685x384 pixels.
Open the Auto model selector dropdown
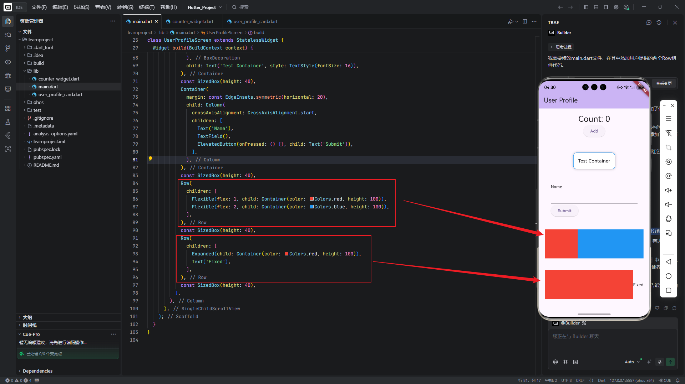coord(632,362)
